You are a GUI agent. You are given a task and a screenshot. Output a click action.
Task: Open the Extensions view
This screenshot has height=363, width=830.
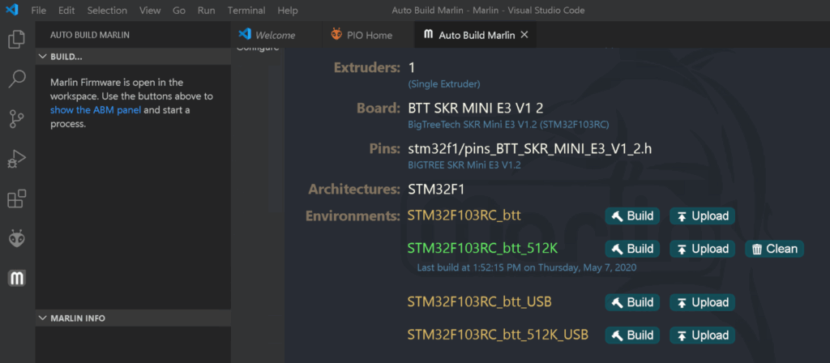coord(17,199)
